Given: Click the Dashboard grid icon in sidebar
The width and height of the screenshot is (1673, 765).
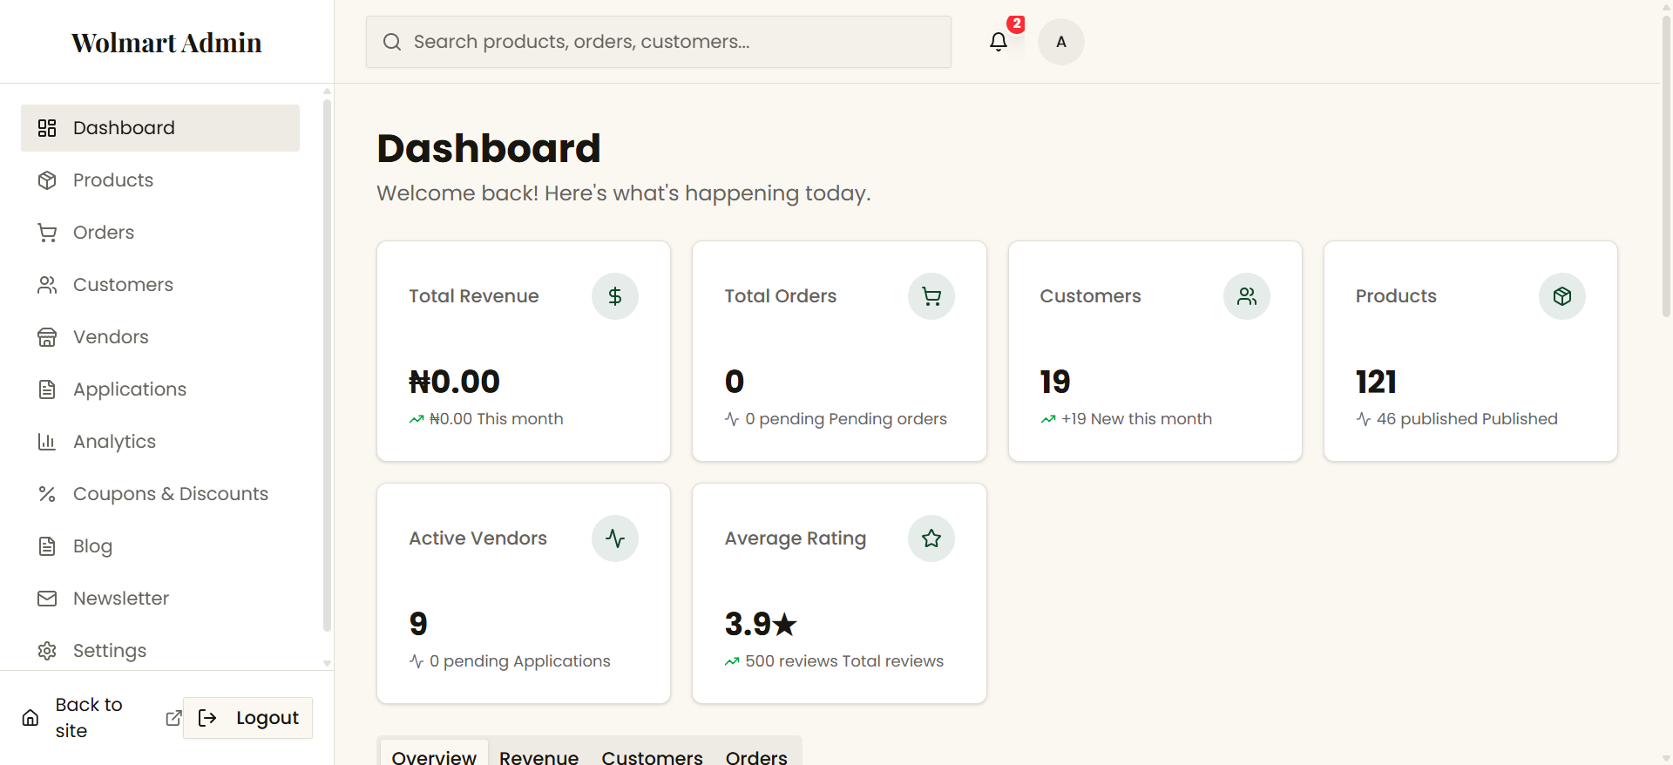Looking at the screenshot, I should (47, 128).
